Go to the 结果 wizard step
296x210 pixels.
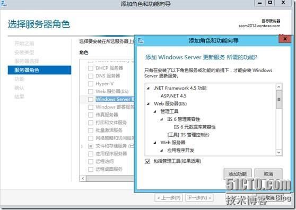pos(20,97)
